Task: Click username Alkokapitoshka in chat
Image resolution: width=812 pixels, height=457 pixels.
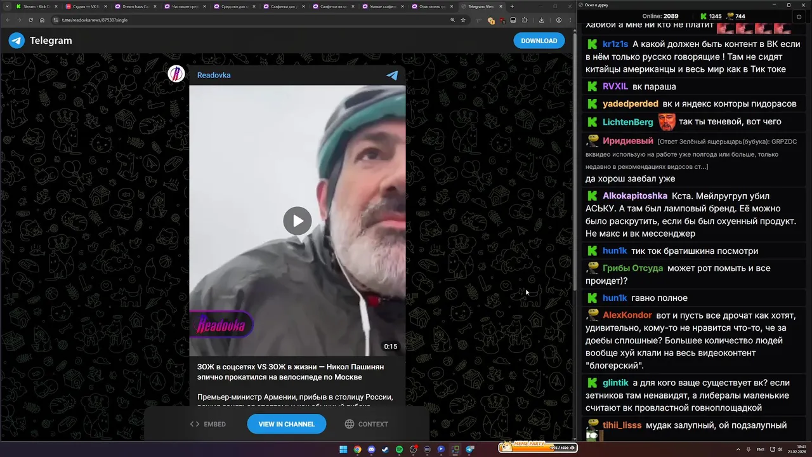Action: click(x=635, y=195)
